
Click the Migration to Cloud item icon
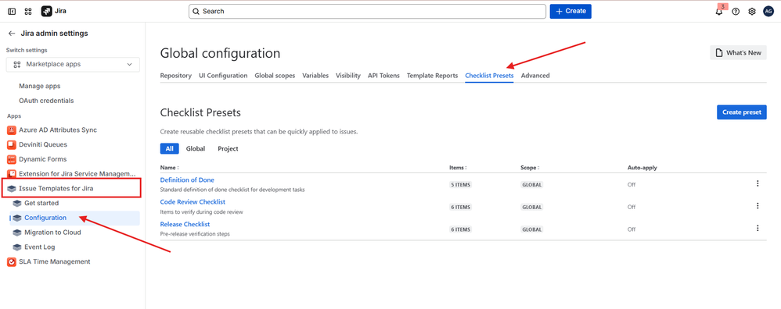(x=17, y=233)
